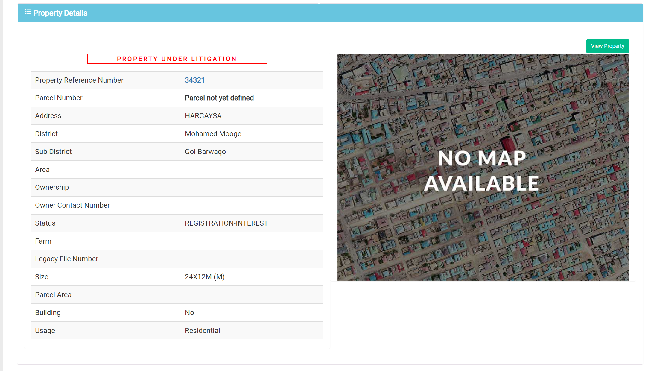The width and height of the screenshot is (657, 371).
Task: Click the list icon beside Property Details
Action: [28, 12]
